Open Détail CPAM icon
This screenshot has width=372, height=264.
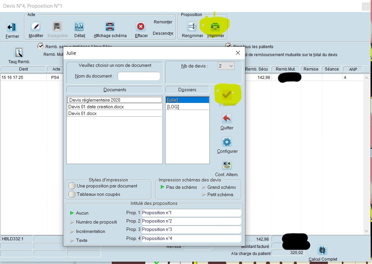79,27
